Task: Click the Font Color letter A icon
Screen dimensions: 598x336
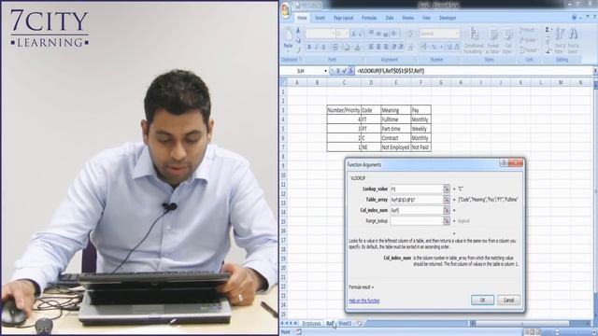Action: (x=358, y=48)
